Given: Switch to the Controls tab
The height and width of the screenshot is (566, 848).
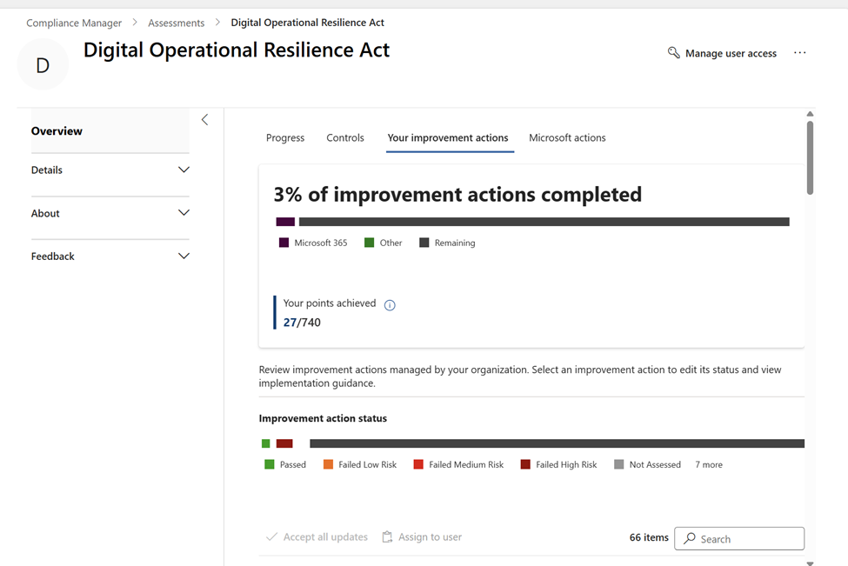Looking at the screenshot, I should [x=345, y=138].
